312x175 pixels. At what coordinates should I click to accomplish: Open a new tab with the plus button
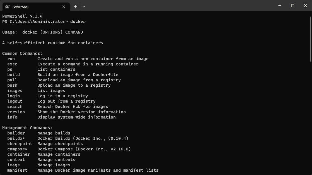(x=75, y=7)
